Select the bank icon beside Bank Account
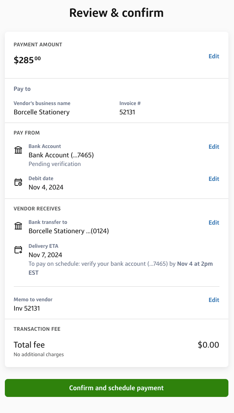 point(18,150)
